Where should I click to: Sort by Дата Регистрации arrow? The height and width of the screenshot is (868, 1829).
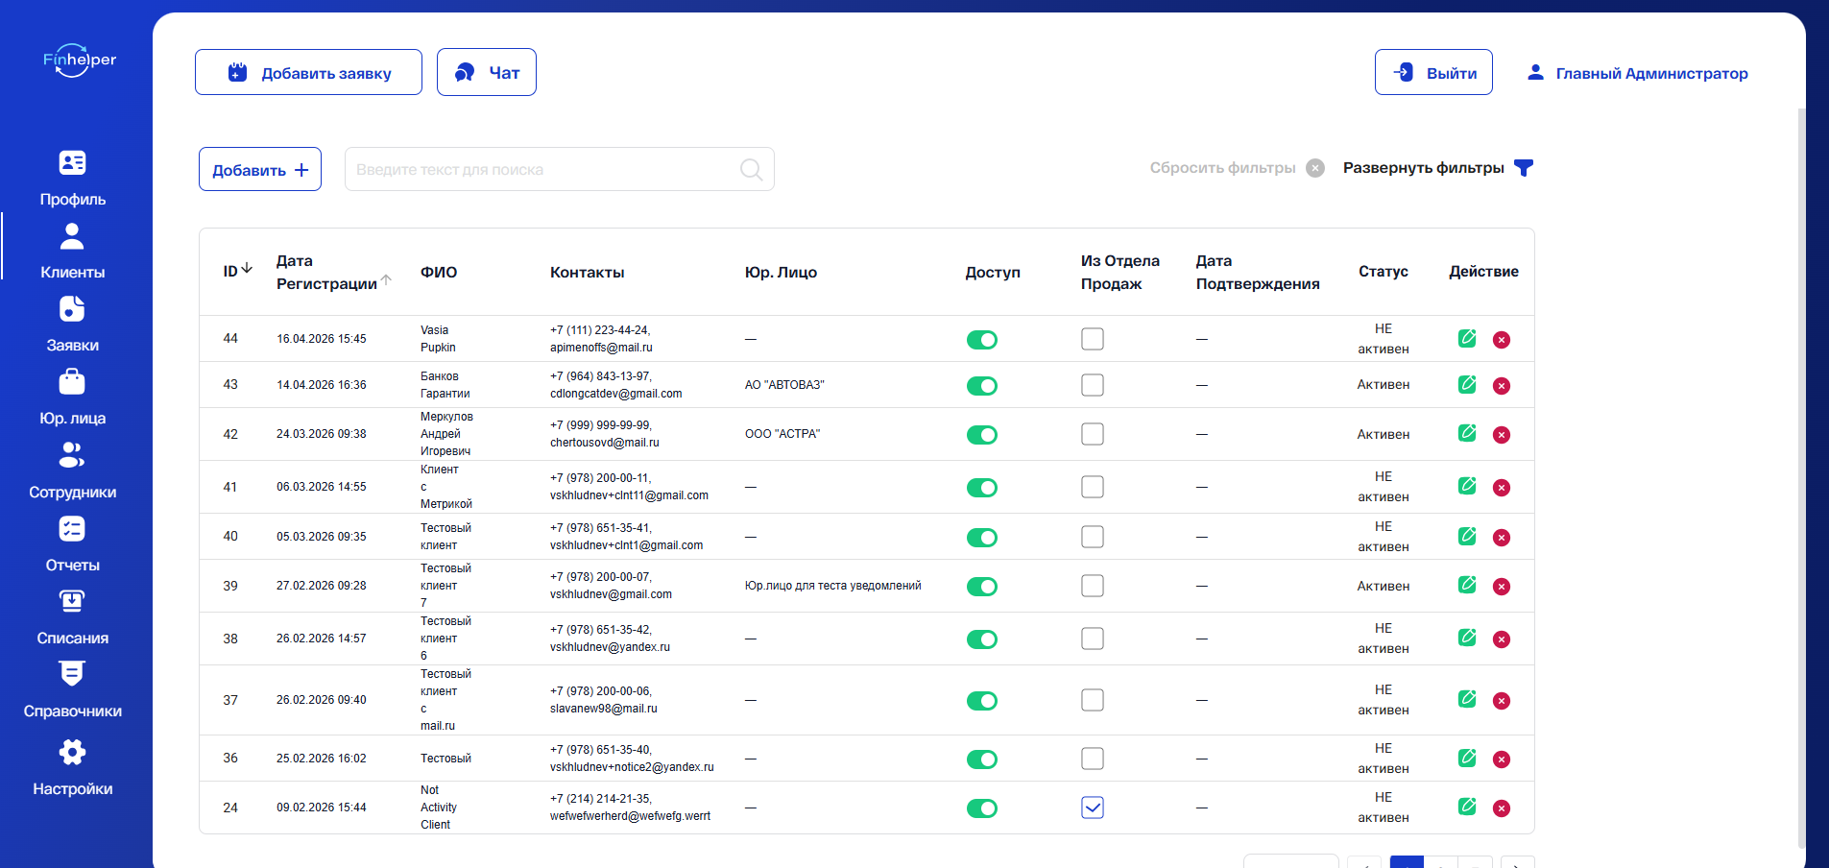click(x=386, y=280)
